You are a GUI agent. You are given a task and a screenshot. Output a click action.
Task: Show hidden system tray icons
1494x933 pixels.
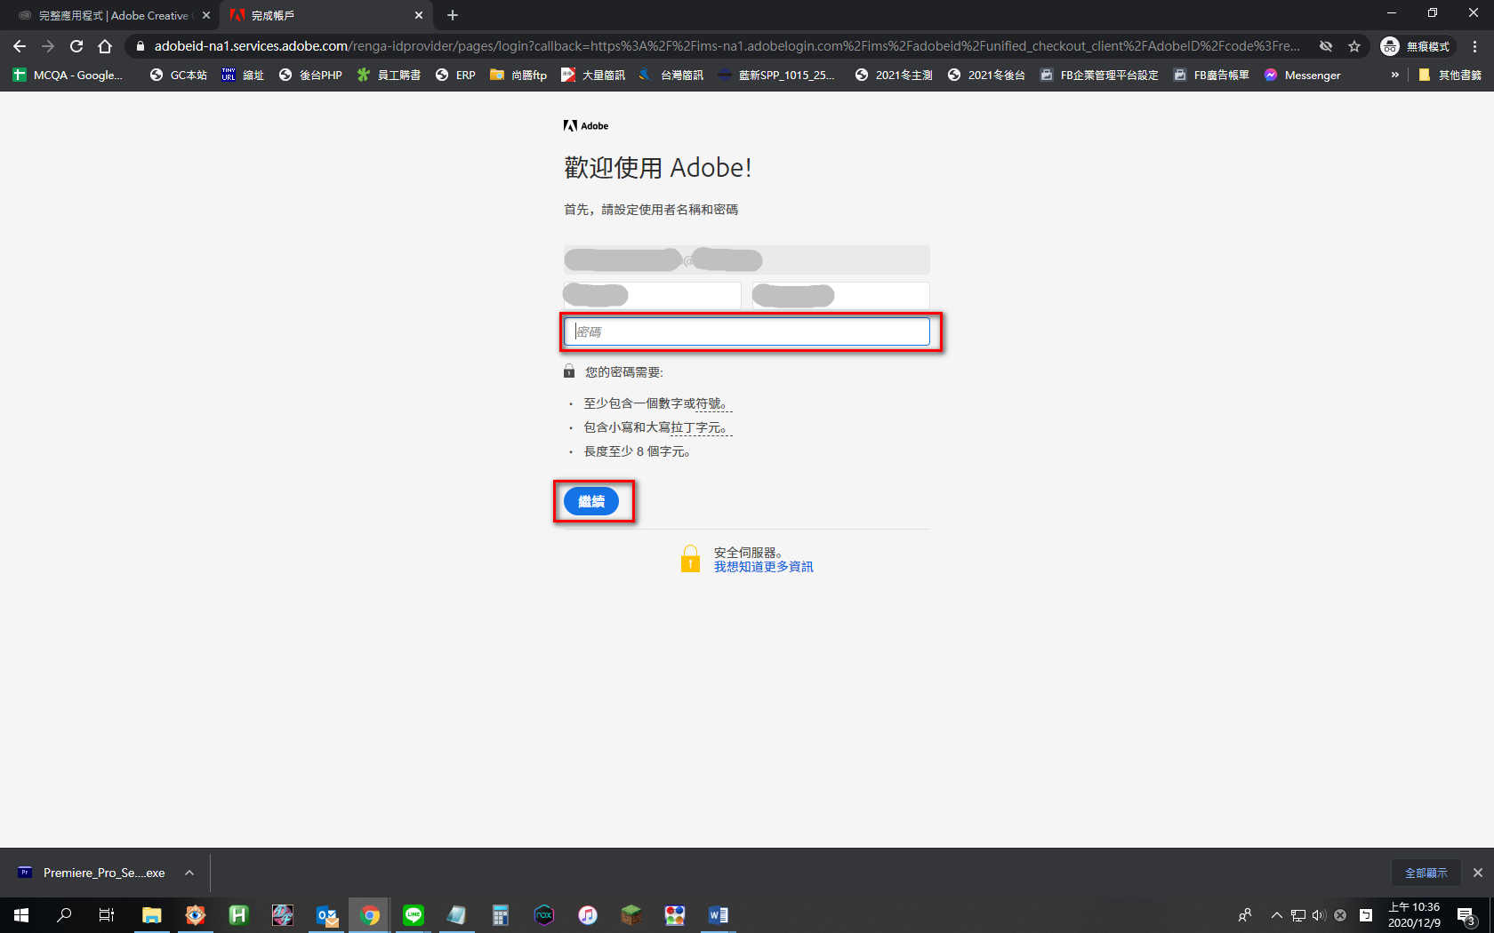1276,915
